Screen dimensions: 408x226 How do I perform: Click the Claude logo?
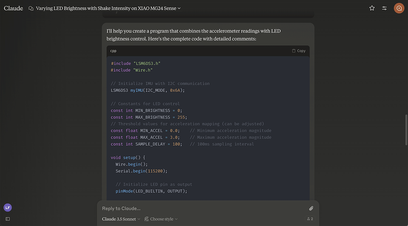(14, 8)
